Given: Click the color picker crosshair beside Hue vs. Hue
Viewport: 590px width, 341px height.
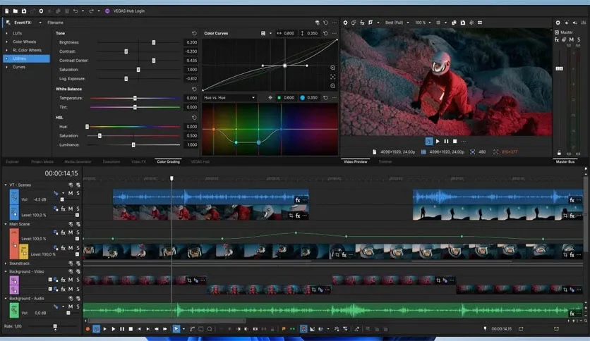Looking at the screenshot, I should 270,98.
